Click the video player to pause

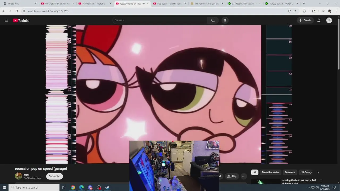tap(169, 94)
